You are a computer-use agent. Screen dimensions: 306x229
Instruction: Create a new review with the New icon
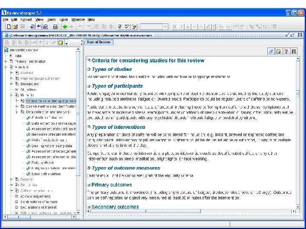click(x=9, y=27)
